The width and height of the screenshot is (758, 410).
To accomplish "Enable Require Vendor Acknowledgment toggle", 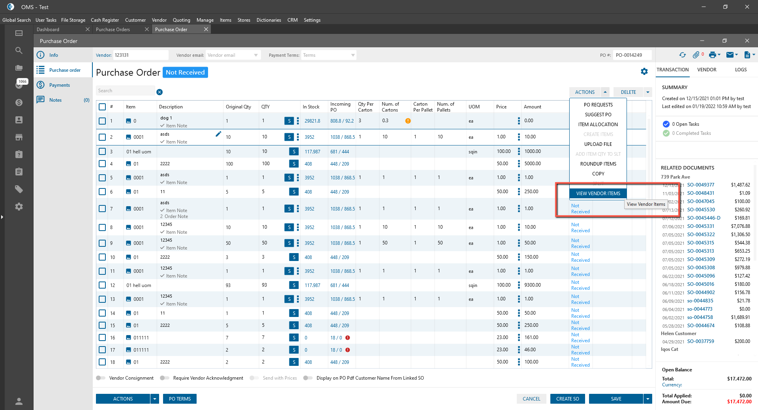I will coord(165,378).
